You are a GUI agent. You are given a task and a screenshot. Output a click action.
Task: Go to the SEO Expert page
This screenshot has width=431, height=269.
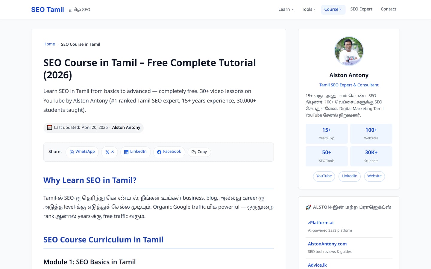361,9
